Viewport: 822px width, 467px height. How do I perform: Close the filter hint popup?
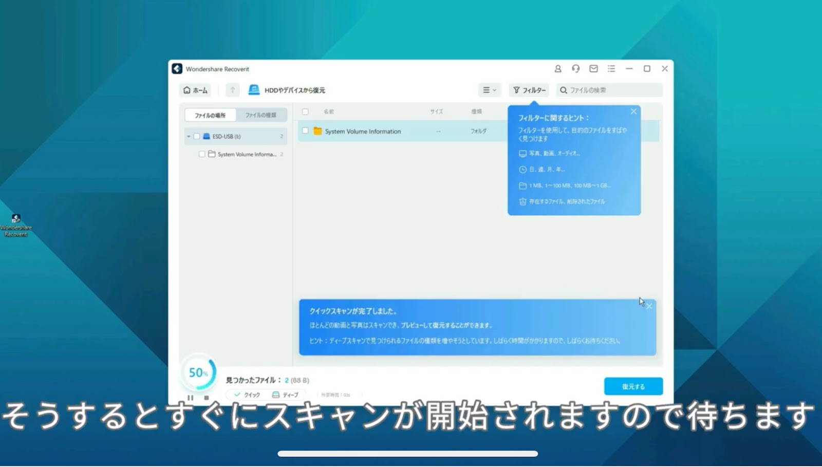click(633, 111)
